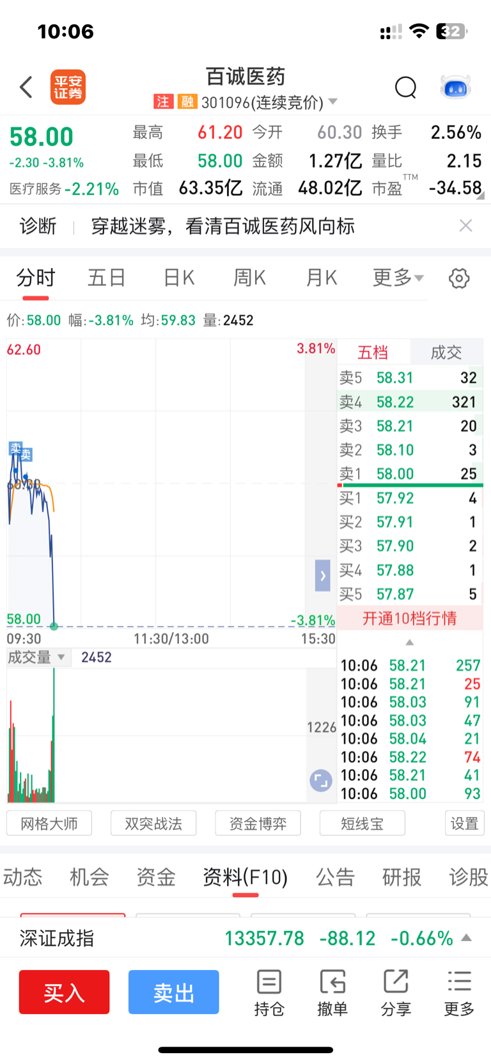Screen dimensions: 491x1064
Task: Switch to the 研报 tab
Action: tap(402, 877)
